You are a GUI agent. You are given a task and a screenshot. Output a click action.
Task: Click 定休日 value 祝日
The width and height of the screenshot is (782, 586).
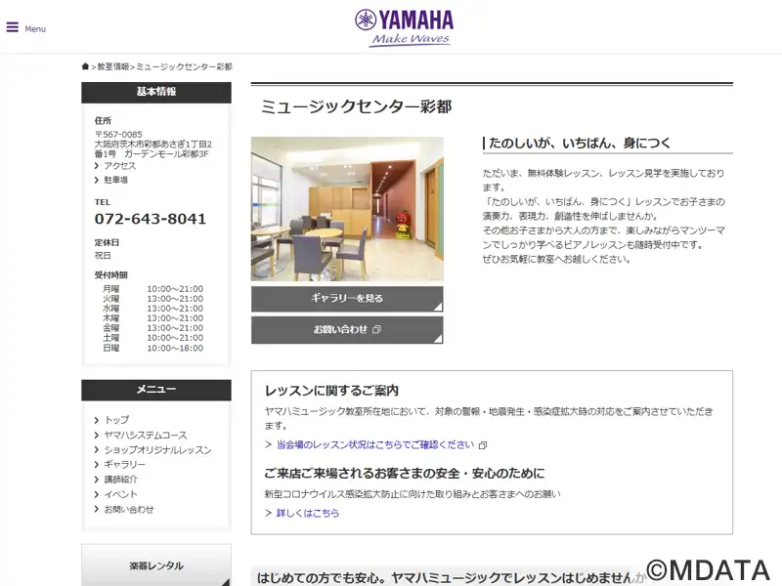tap(103, 255)
